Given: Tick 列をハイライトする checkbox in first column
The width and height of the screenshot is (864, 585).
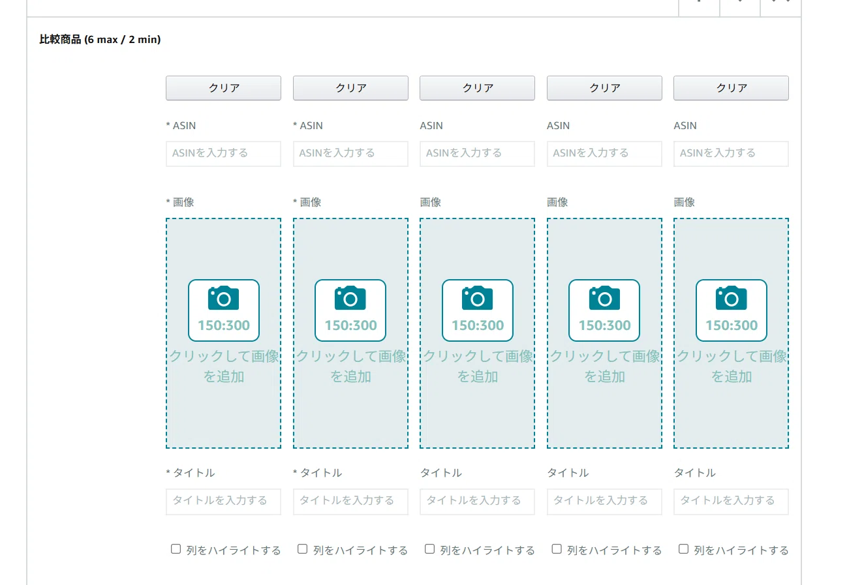Looking at the screenshot, I should click(x=176, y=549).
